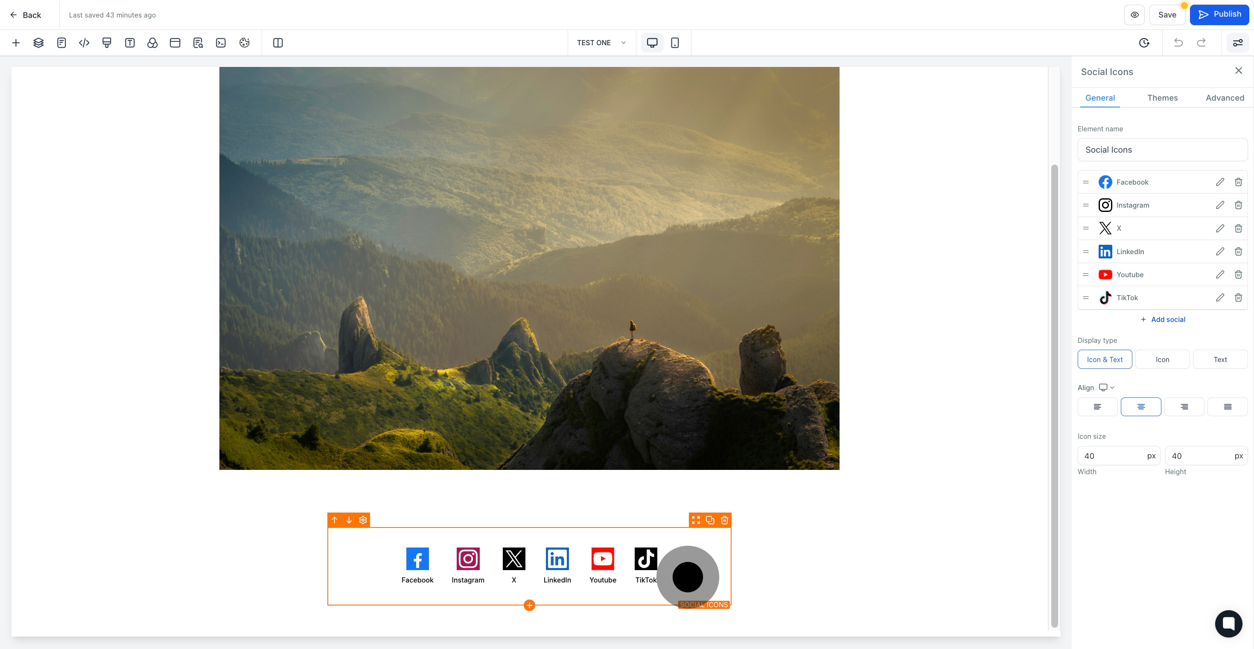Open the terminal script icon
This screenshot has width=1254, height=649.
221,43
